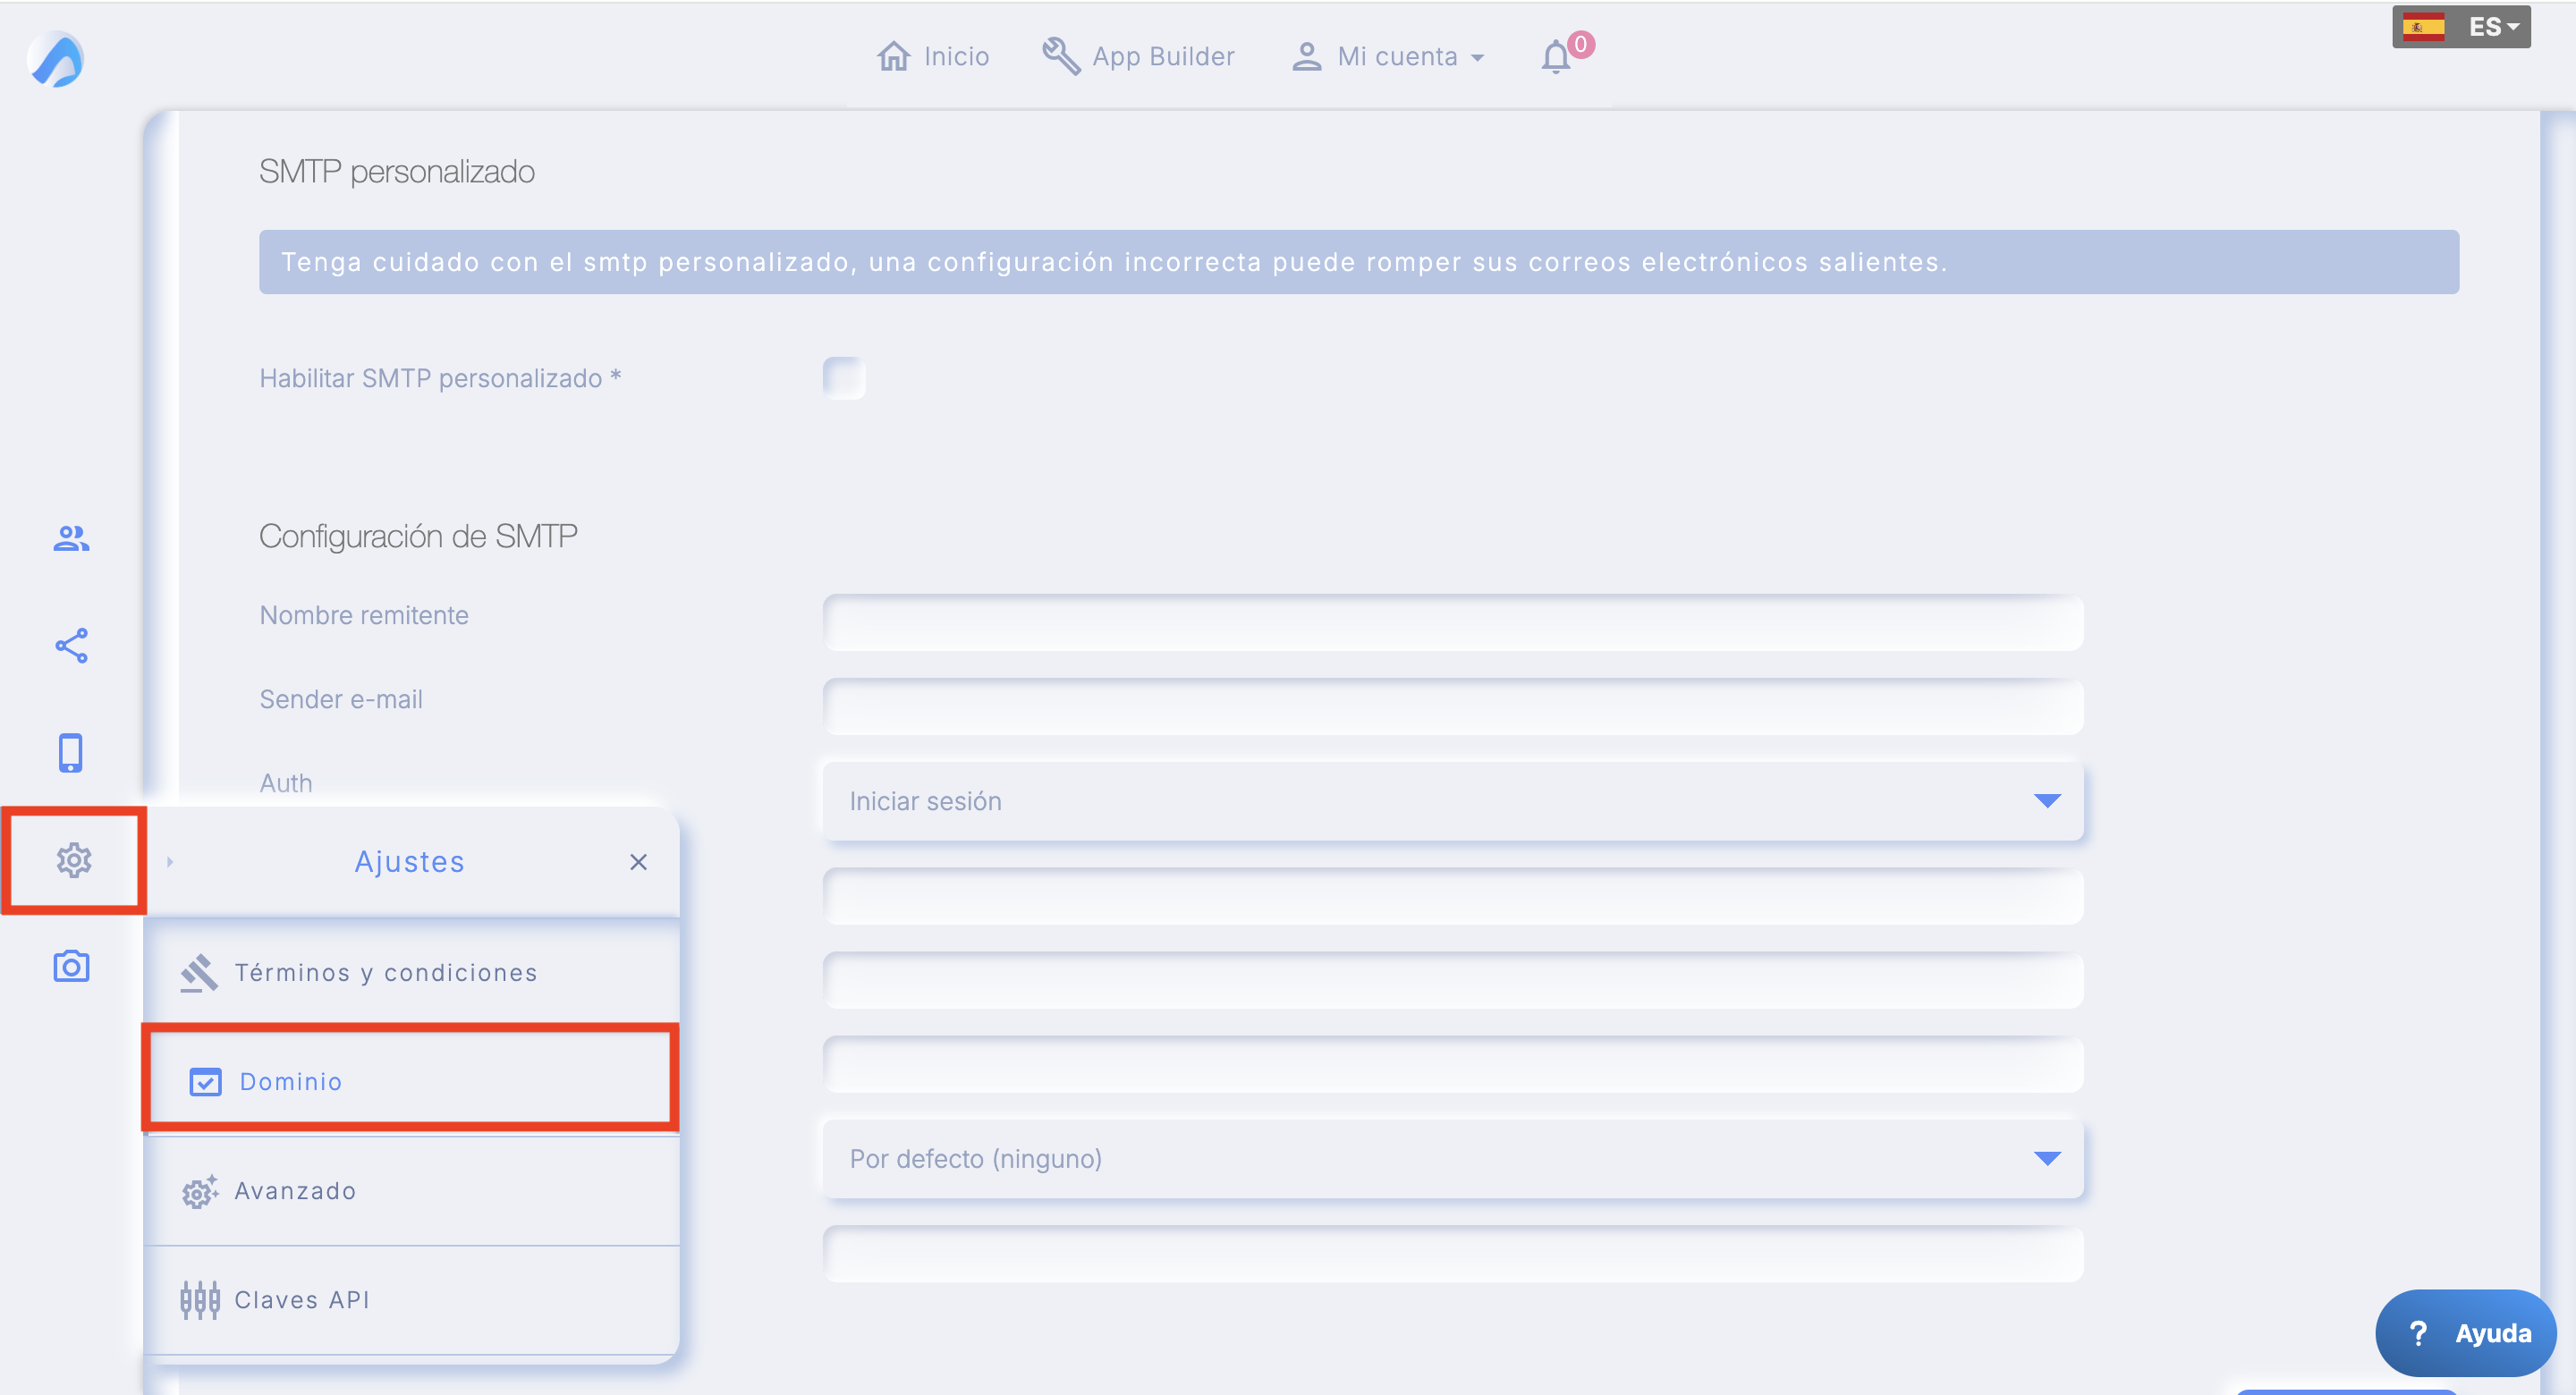Click the home icon next to Inicio
The width and height of the screenshot is (2576, 1395).
[893, 56]
